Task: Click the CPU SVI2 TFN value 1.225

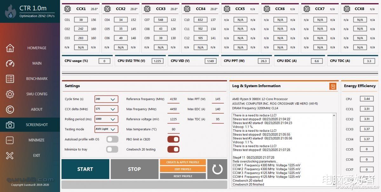Action: pyautogui.click(x=157, y=61)
